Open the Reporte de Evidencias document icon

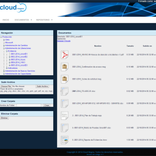[x=64, y=140]
